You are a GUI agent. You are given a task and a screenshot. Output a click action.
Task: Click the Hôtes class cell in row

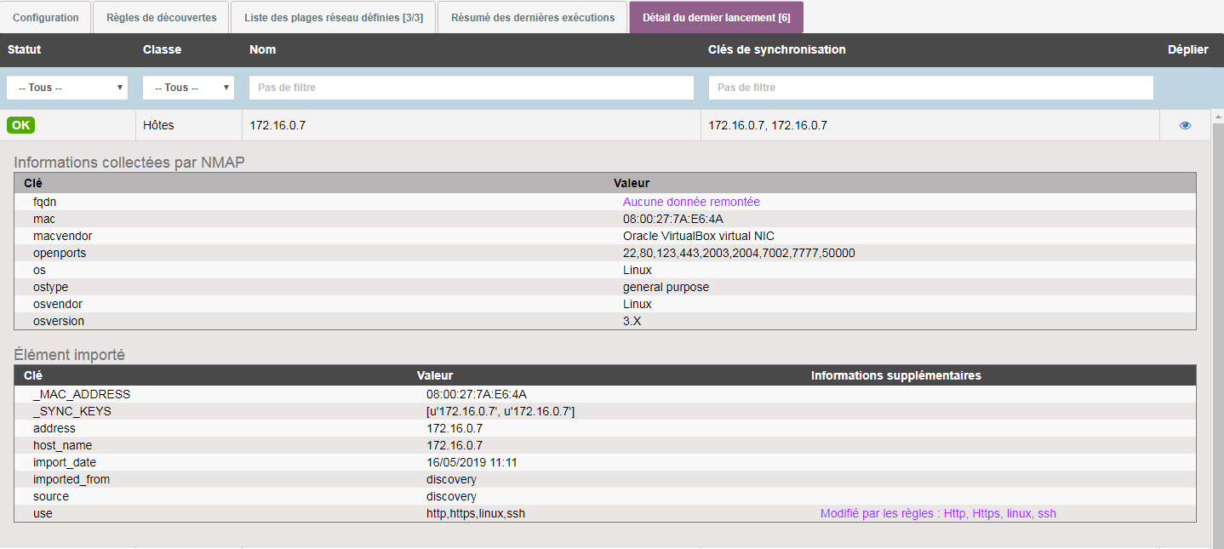pos(158,125)
